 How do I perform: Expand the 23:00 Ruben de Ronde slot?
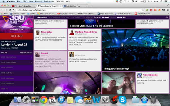tap(17, 57)
